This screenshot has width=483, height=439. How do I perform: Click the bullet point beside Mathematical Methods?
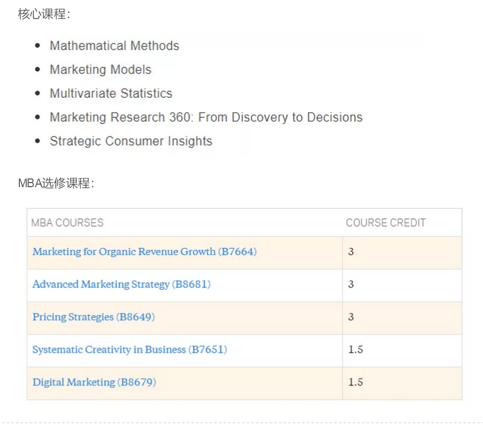click(x=37, y=46)
